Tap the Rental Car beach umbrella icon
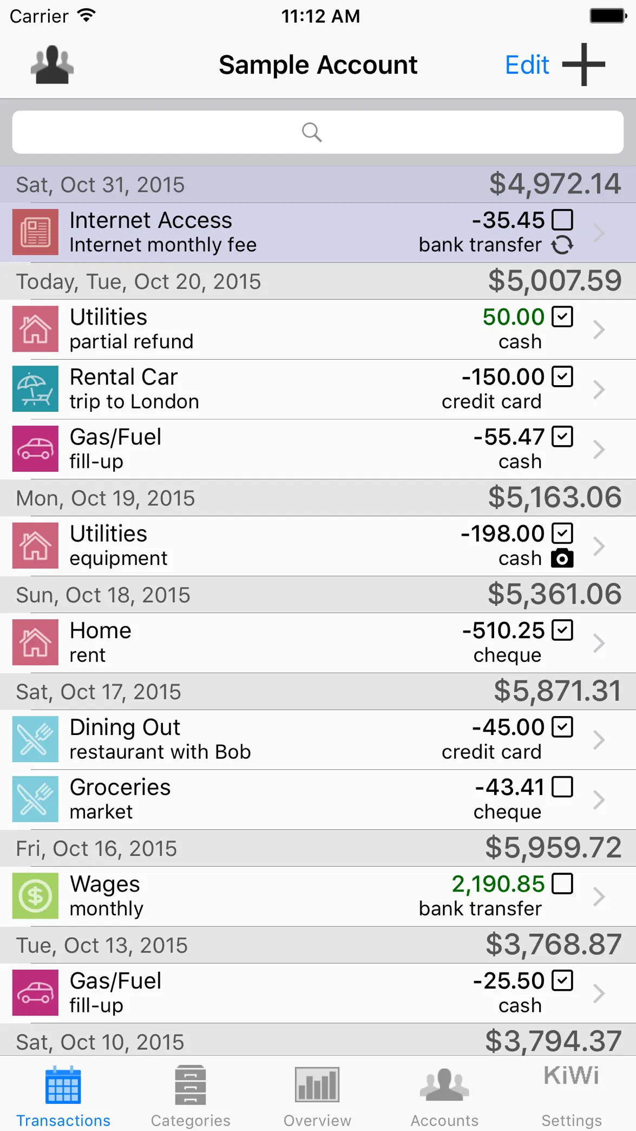The height and width of the screenshot is (1131, 636). tap(35, 389)
